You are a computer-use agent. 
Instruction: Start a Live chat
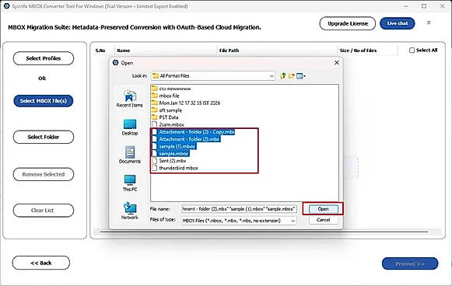[x=398, y=23]
